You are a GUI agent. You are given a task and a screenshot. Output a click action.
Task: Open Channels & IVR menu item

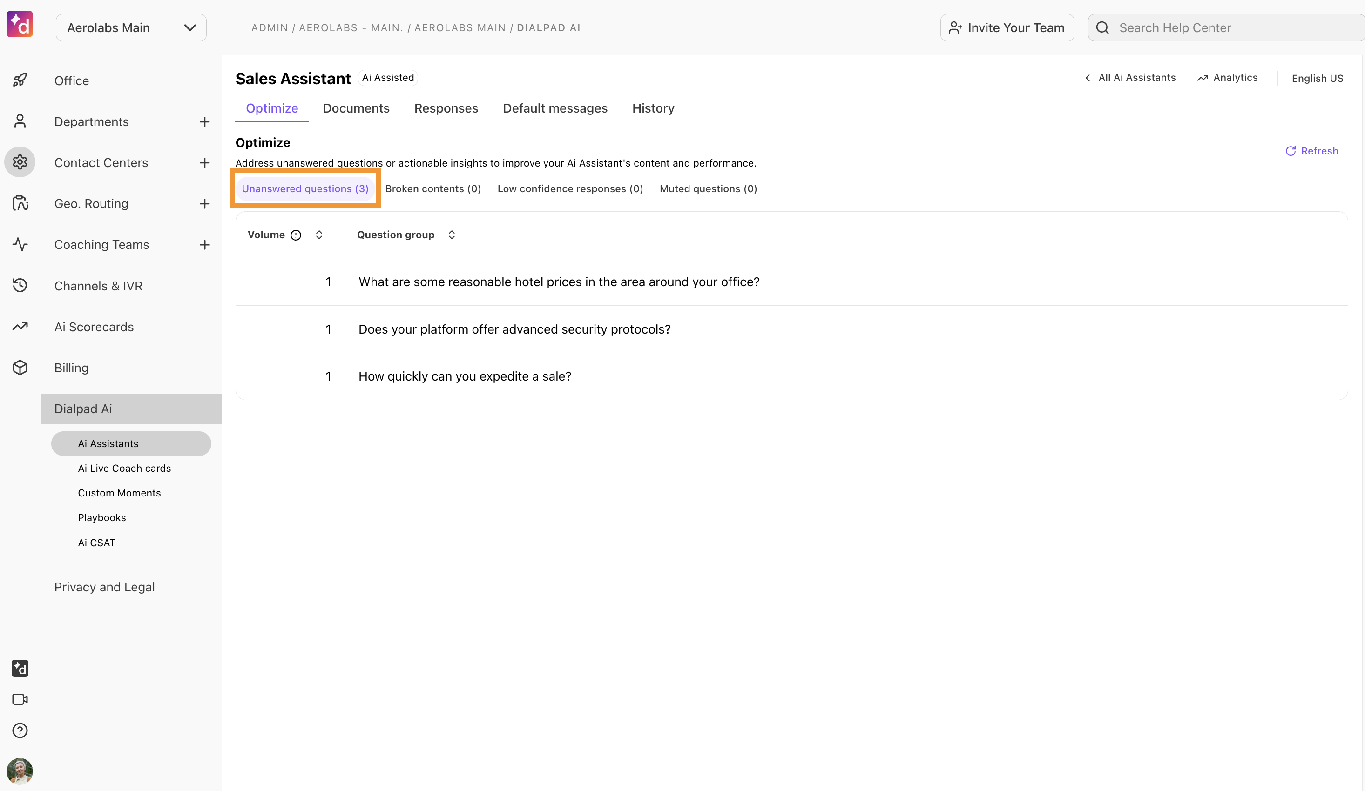click(x=98, y=286)
